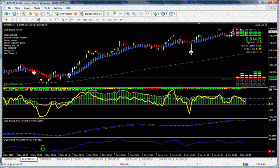Switch to the AUDUSD,M1 chart tab
Image resolution: width=279 pixels, height=168 pixels.
(148, 159)
